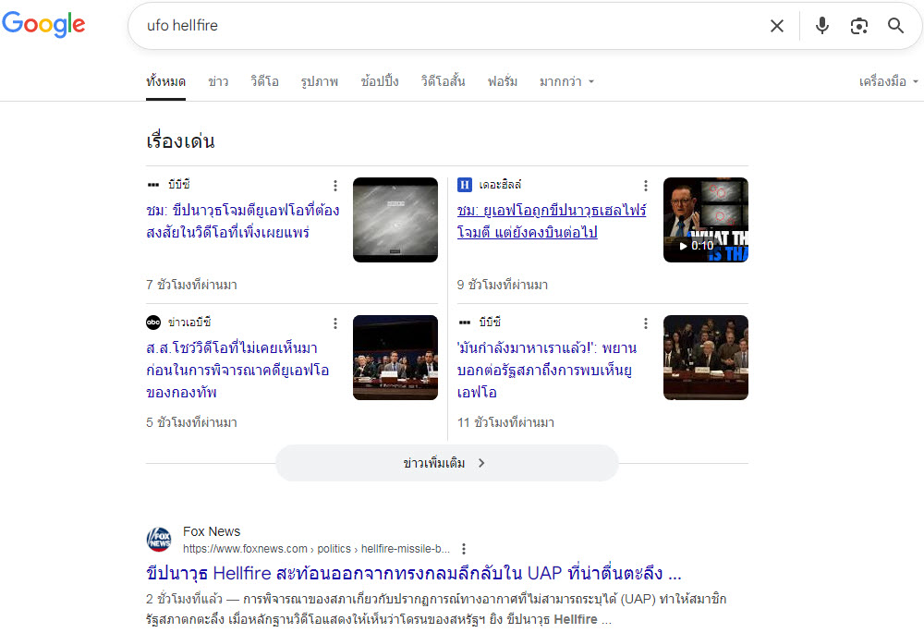Select the ทั้งหมด tab
The image size is (924, 633).
(x=165, y=82)
